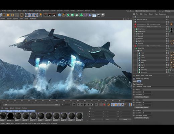Viewport: 174px width, 134px height.
Task: Click Render View clapperboard icon
Action: click(46, 15)
